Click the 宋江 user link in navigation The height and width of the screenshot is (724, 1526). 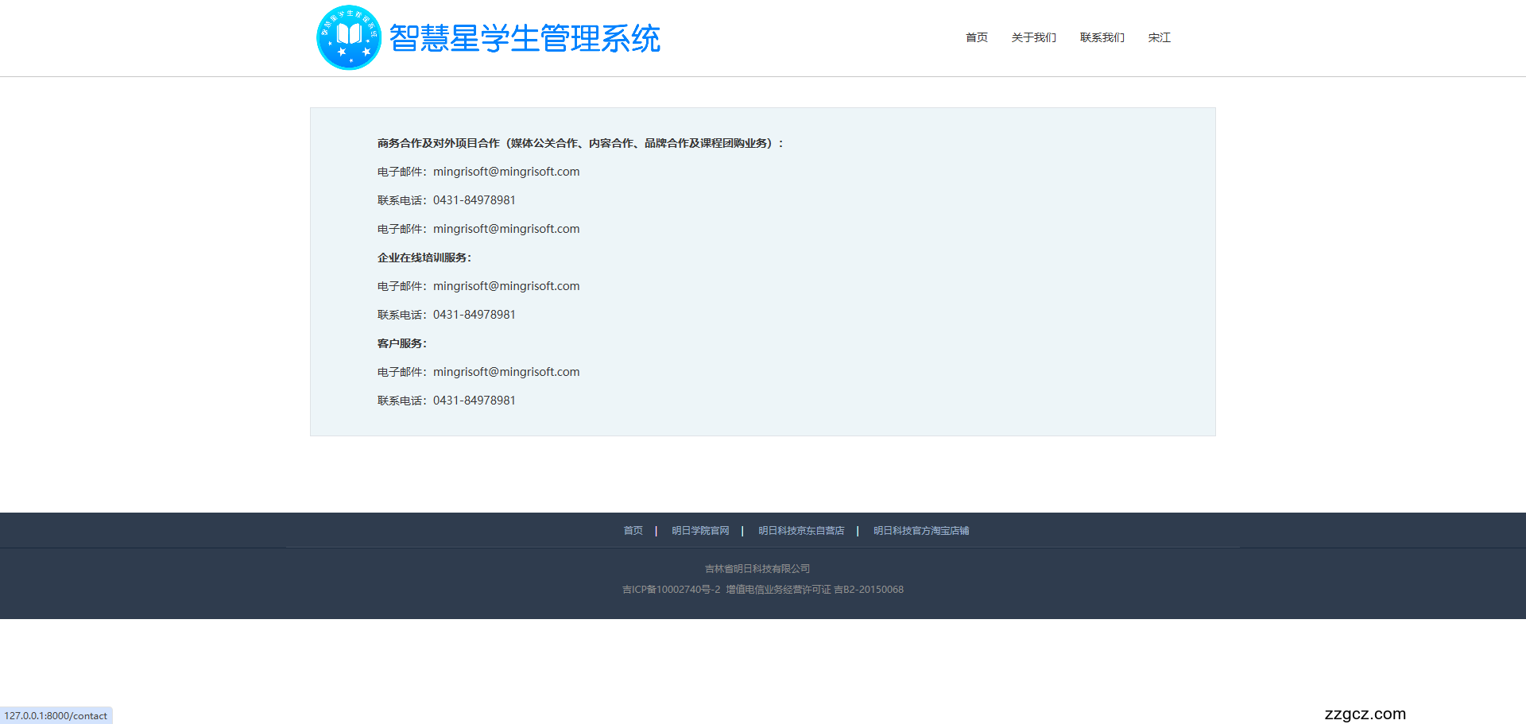click(x=1159, y=37)
